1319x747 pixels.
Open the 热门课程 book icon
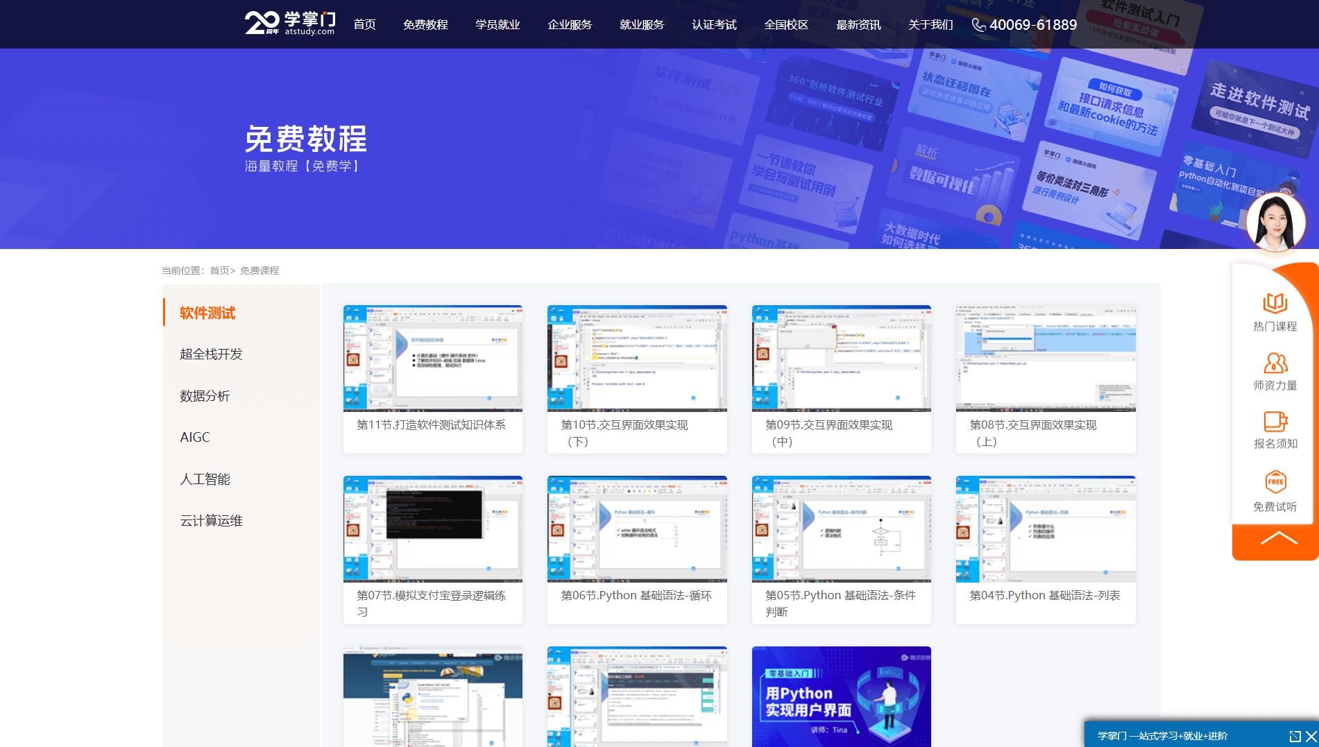[1275, 303]
